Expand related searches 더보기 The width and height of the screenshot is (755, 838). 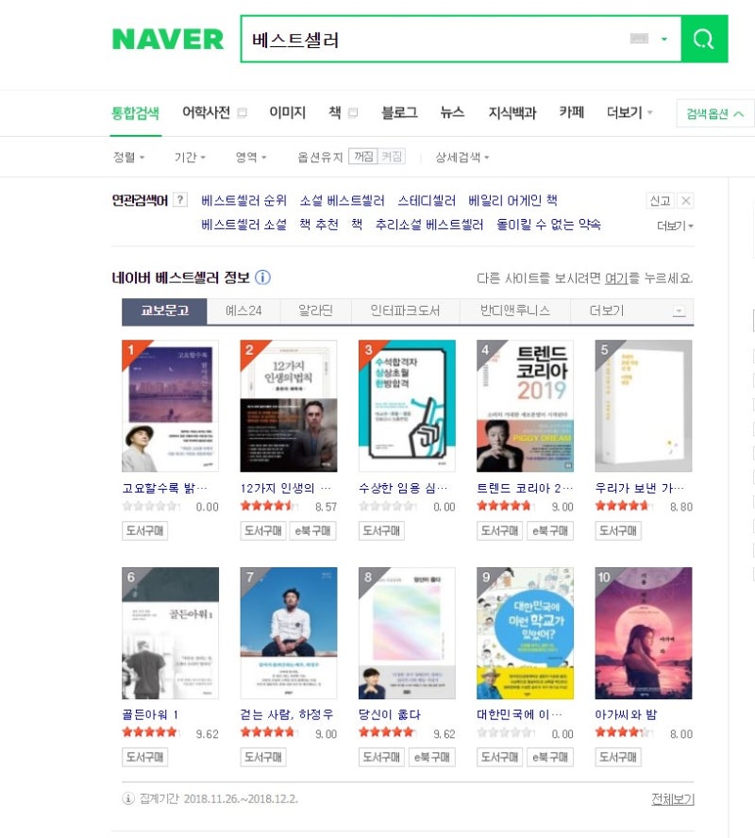(675, 226)
